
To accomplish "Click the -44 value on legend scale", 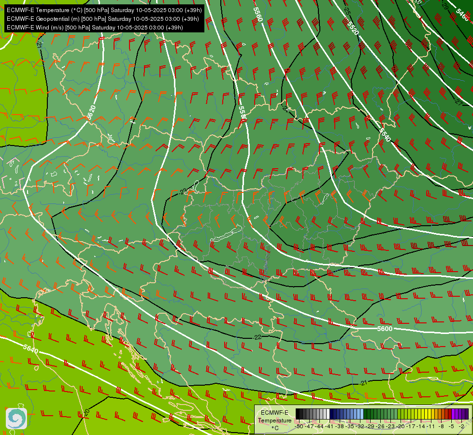I will (319, 427).
